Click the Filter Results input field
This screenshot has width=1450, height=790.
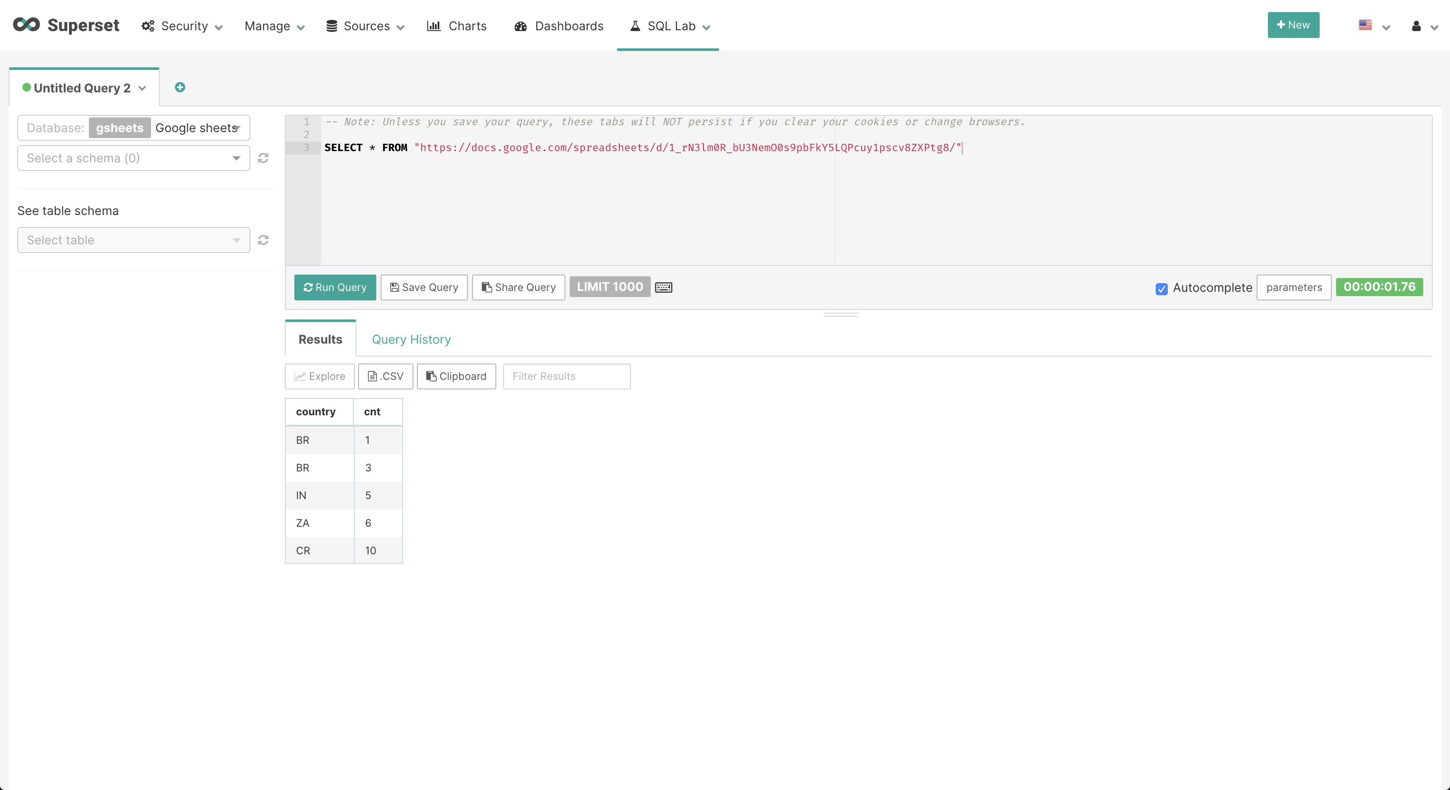click(566, 376)
